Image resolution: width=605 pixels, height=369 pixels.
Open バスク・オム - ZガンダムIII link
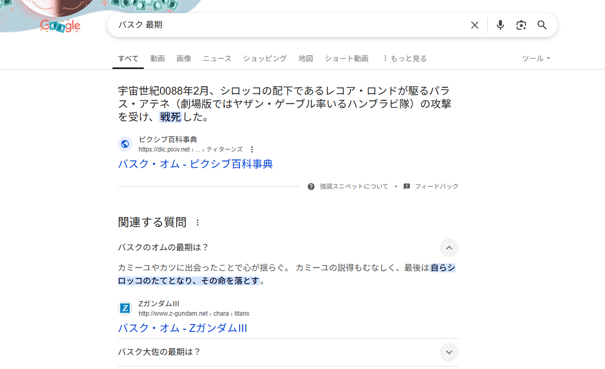tap(182, 328)
